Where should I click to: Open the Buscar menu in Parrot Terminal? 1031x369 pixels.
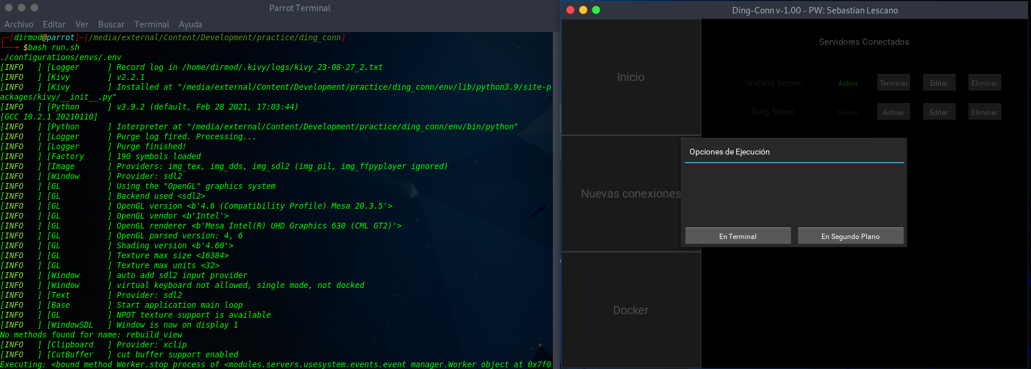point(111,24)
